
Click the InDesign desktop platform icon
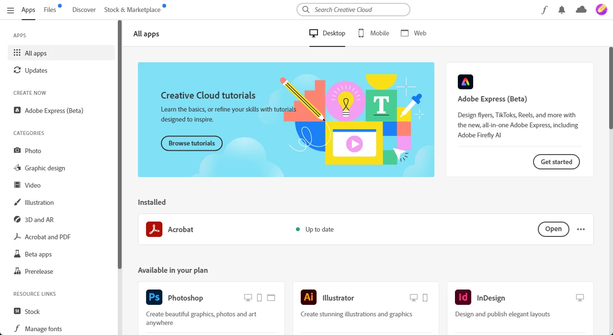580,298
